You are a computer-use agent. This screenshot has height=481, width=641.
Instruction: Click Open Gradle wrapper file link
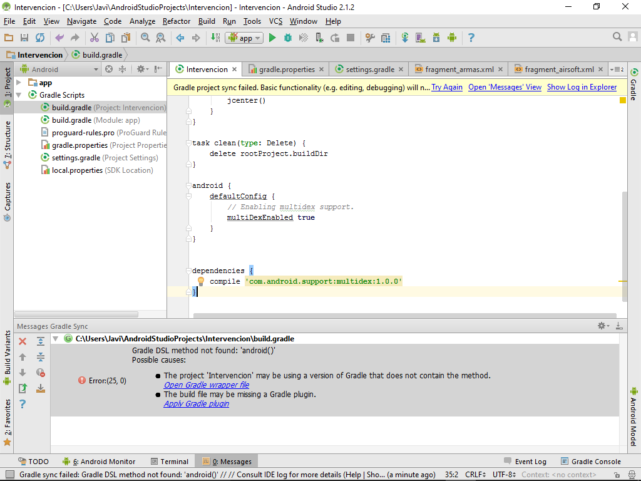click(x=207, y=385)
